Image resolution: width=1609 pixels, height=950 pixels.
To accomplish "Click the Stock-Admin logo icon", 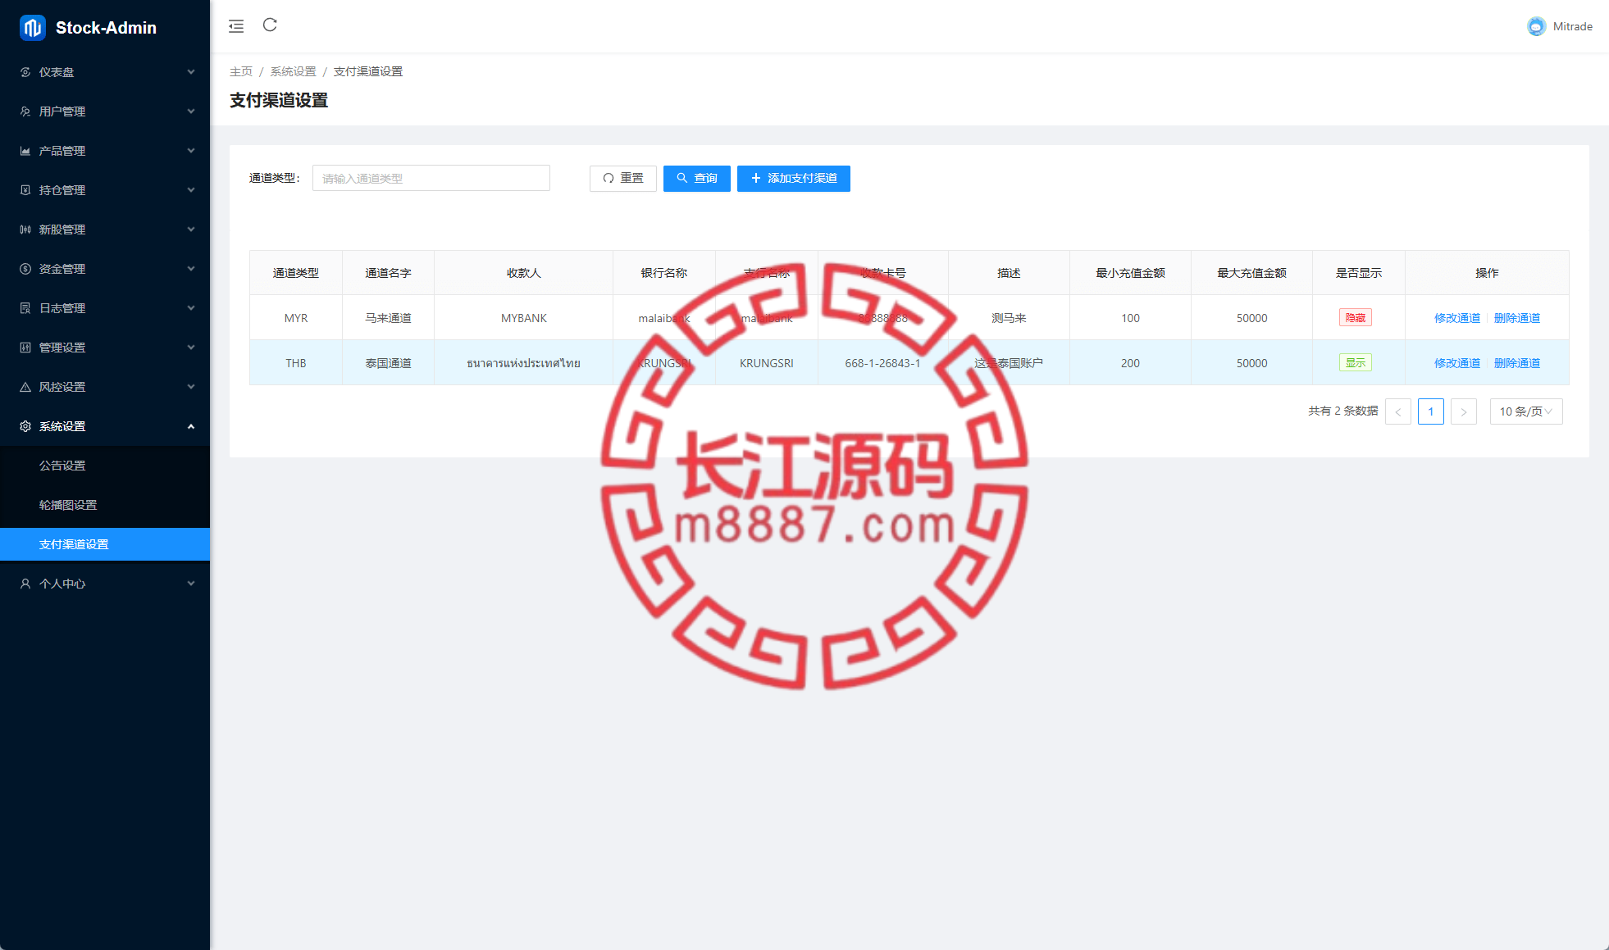I will pos(32,27).
